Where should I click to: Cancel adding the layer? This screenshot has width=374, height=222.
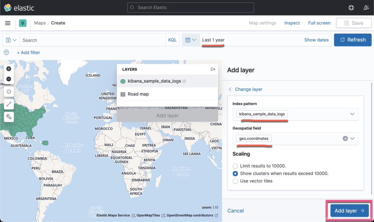tap(235, 211)
